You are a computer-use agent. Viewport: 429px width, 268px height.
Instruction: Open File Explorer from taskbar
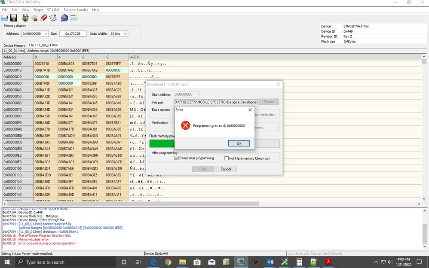(x=183, y=262)
